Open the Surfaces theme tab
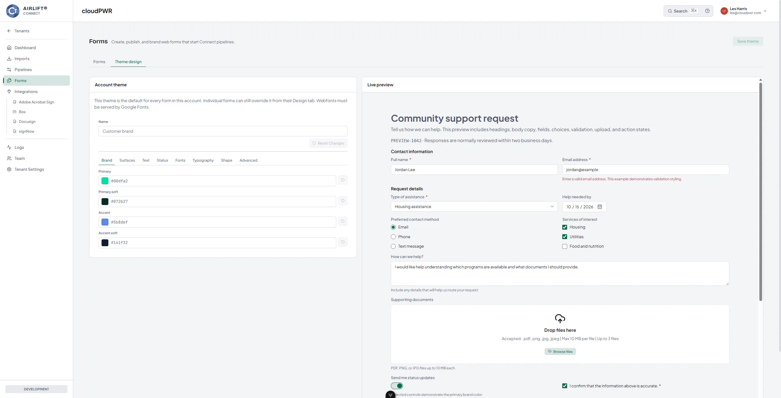This screenshot has width=781, height=398. [127, 160]
